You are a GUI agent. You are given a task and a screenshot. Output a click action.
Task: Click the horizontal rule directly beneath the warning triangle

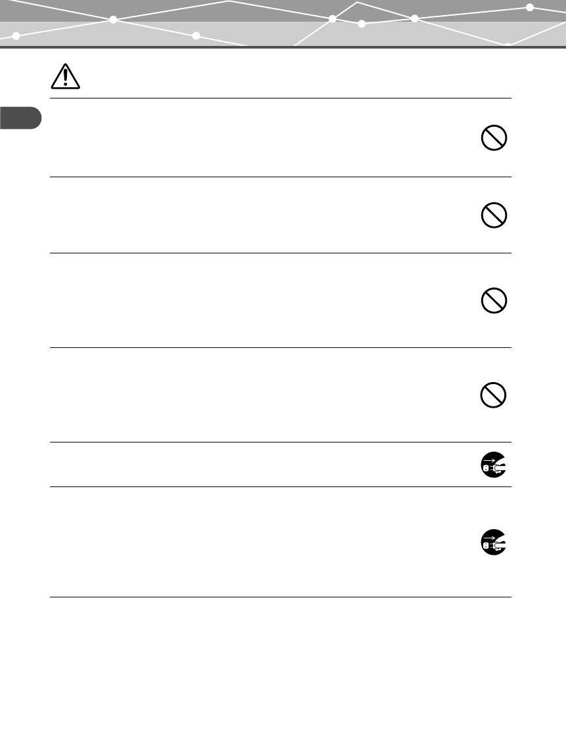280,98
